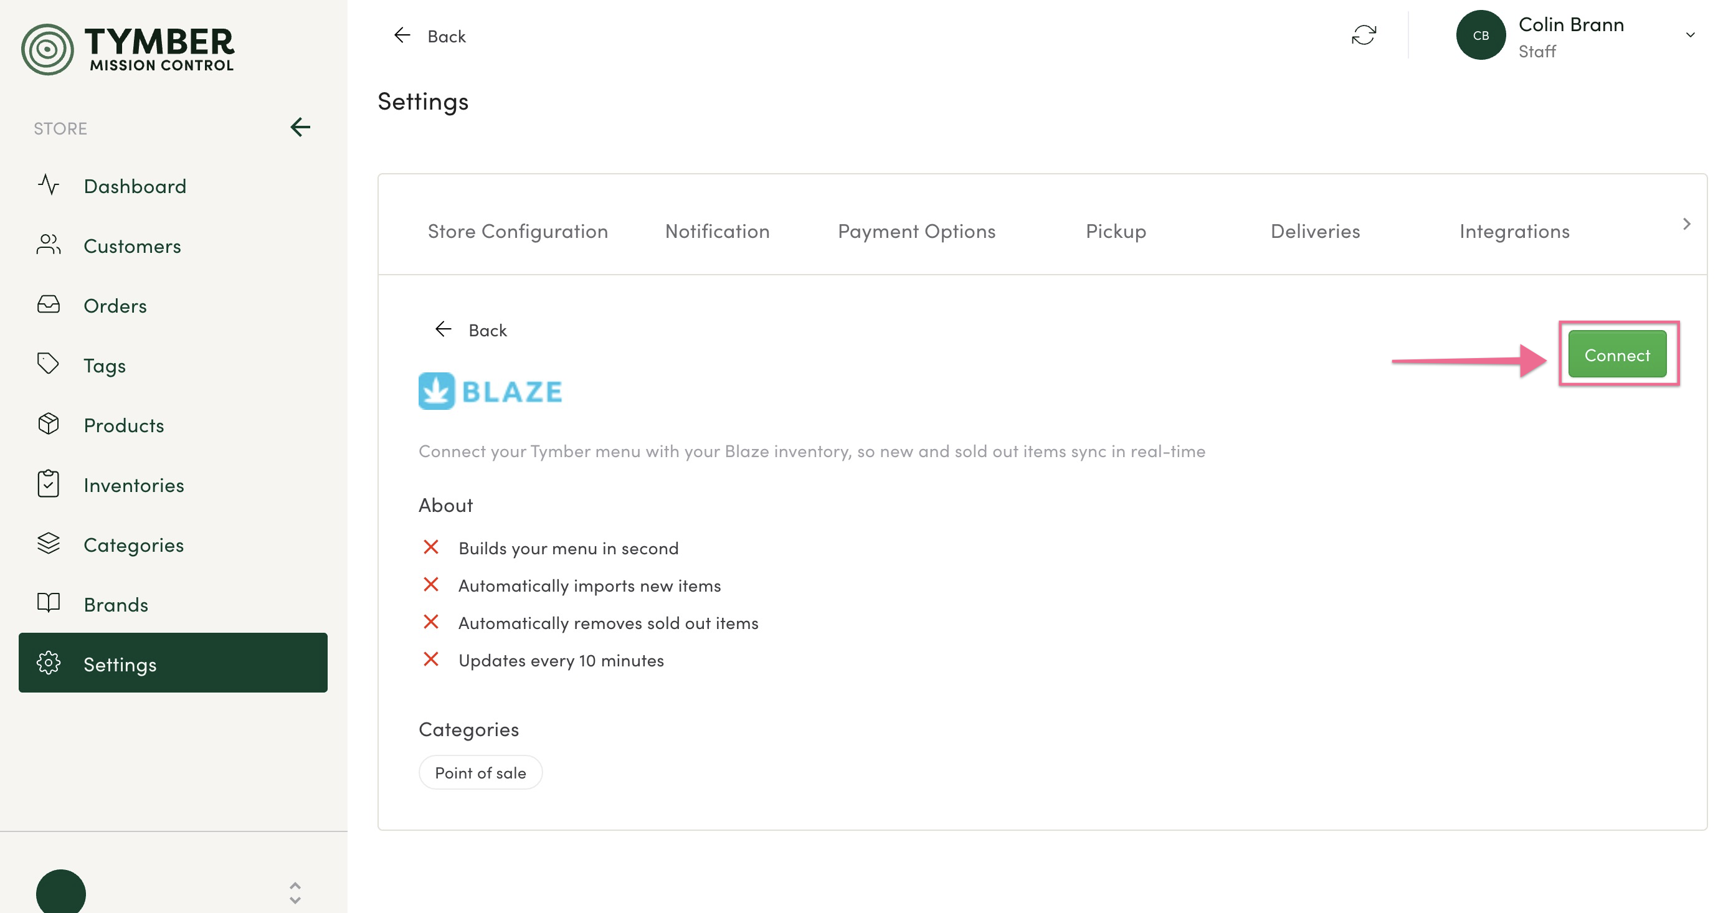Image resolution: width=1718 pixels, height=913 pixels.
Task: Click the Settings gear icon
Action: (x=49, y=663)
